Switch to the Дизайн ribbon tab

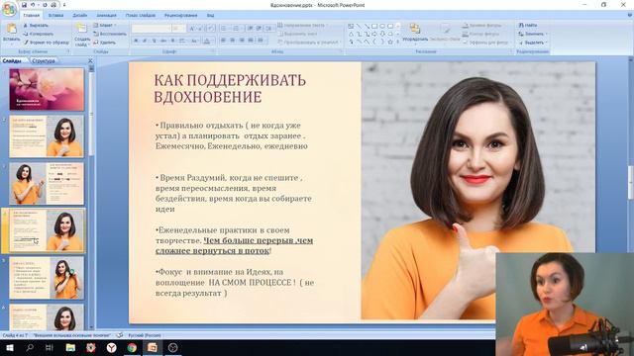point(80,16)
